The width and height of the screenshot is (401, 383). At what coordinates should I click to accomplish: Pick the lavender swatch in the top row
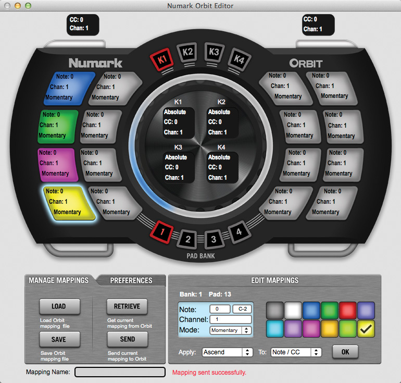(x=366, y=311)
